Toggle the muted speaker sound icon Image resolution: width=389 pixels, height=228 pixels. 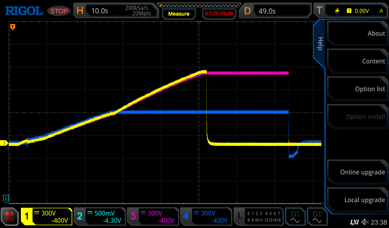coord(365,222)
